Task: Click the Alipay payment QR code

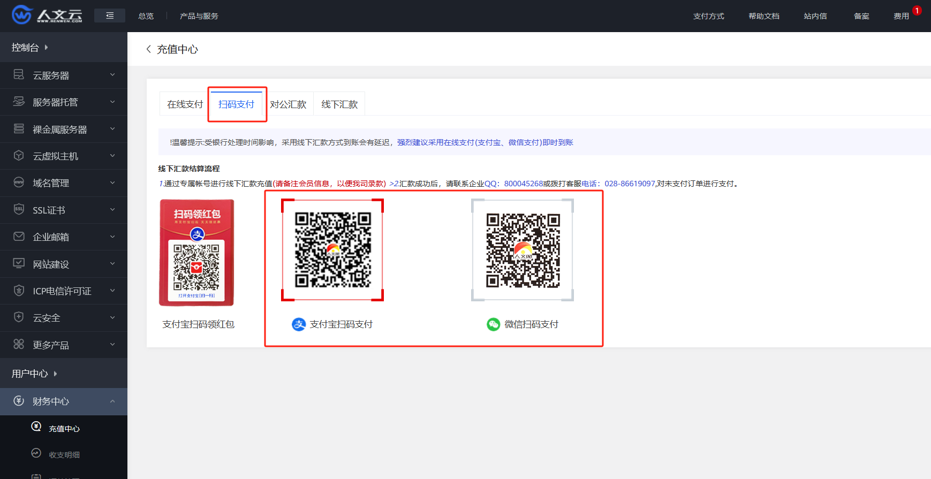Action: (x=332, y=250)
